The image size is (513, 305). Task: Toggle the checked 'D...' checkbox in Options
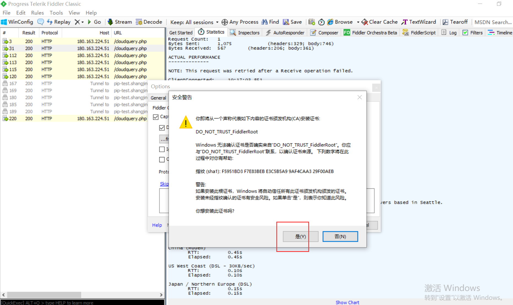(x=162, y=128)
